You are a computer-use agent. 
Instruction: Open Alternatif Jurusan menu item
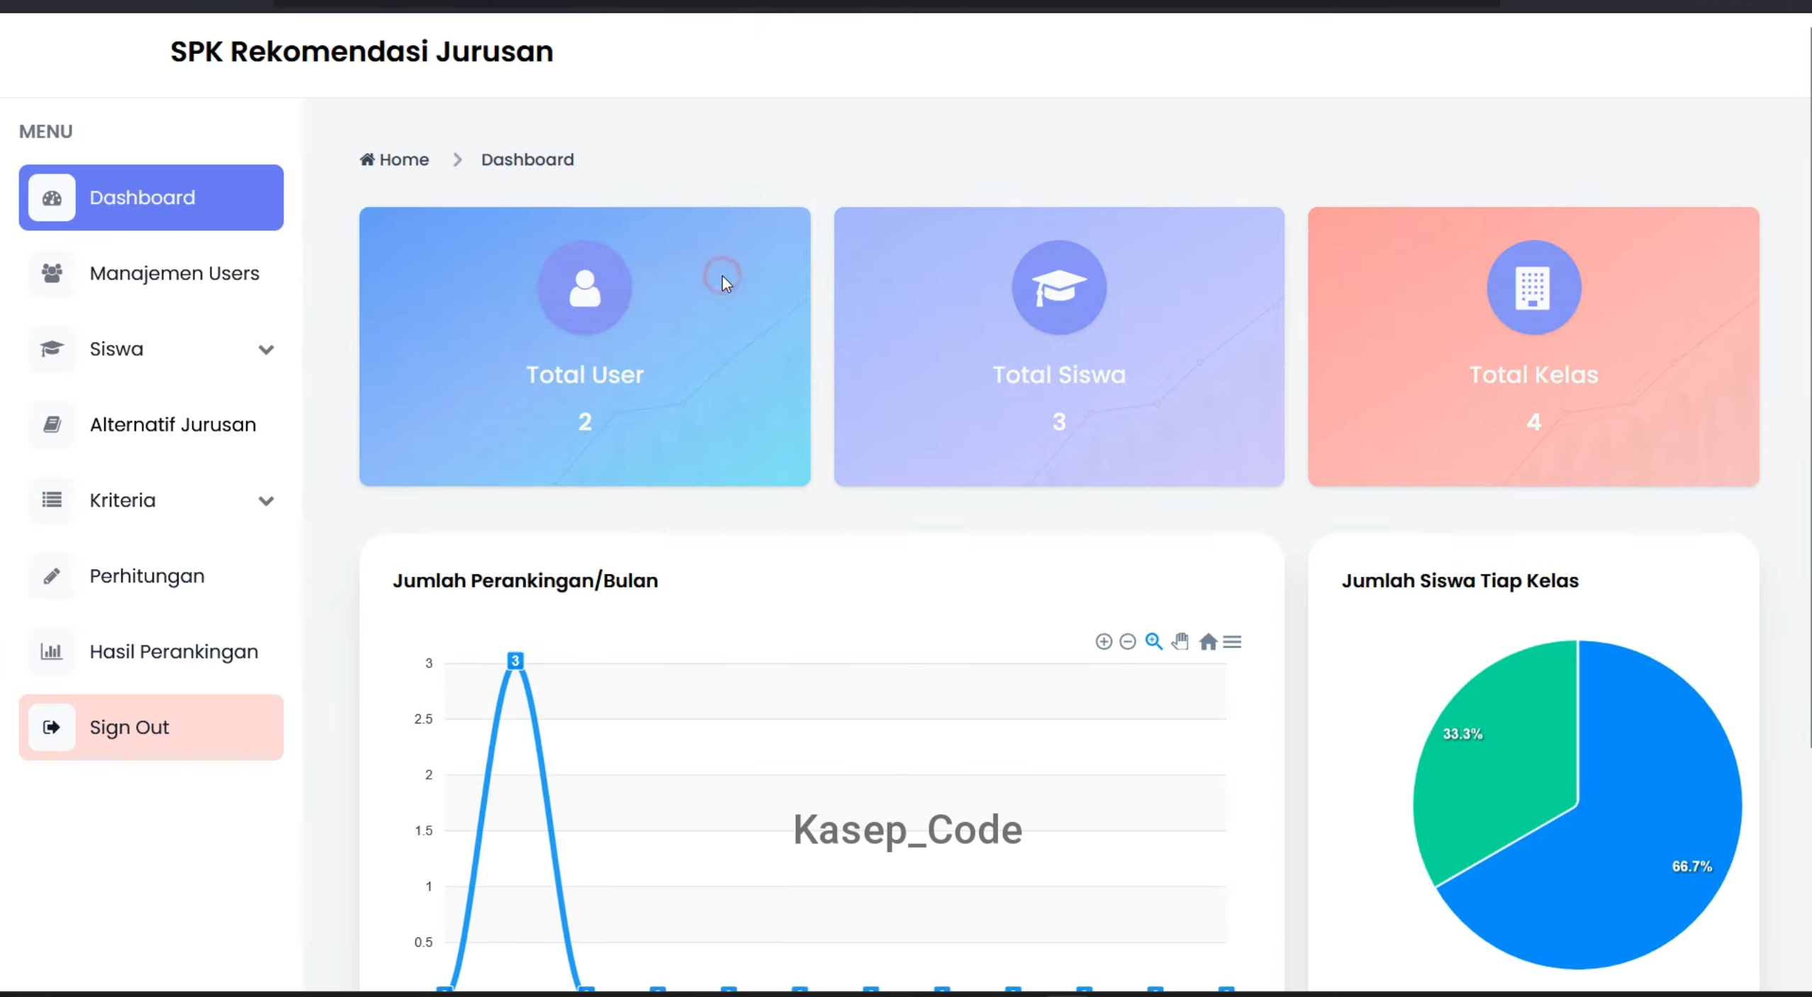point(151,424)
